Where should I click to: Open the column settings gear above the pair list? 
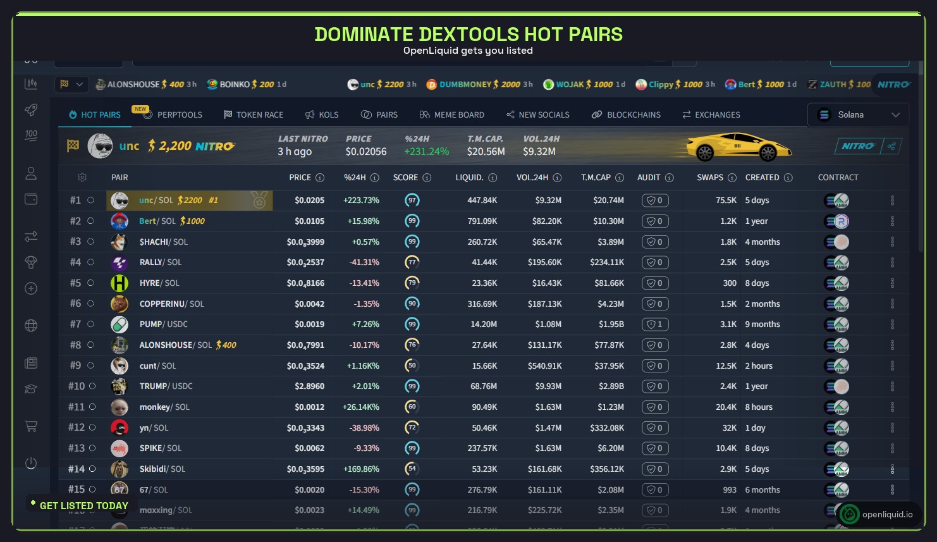[x=82, y=177]
